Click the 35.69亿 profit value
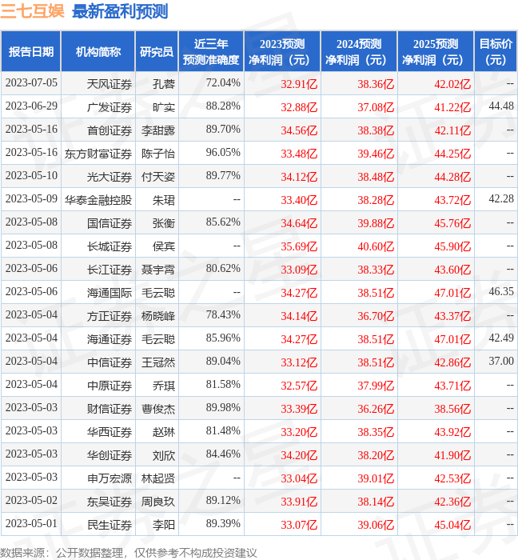Image resolution: width=518 pixels, height=560 pixels. (299, 246)
